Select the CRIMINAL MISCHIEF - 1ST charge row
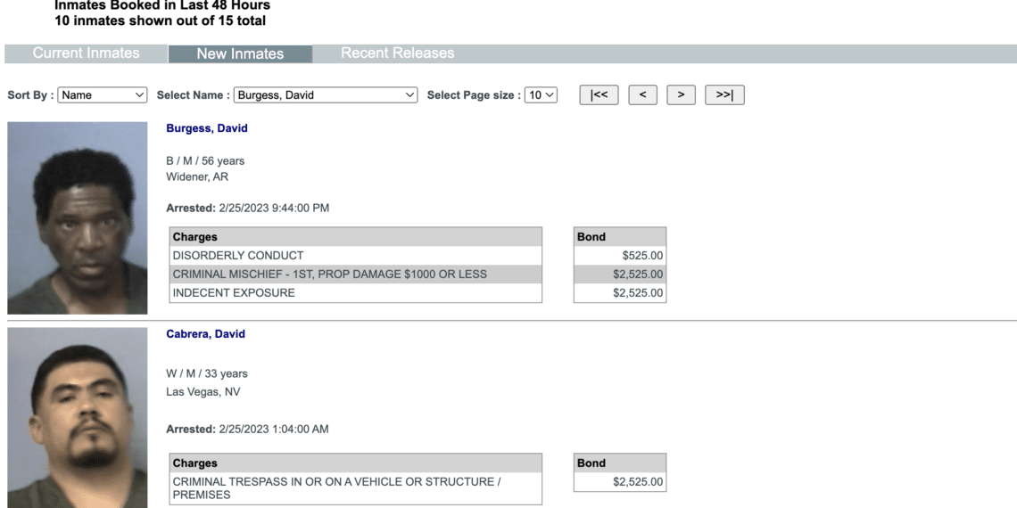The width and height of the screenshot is (1017, 508). (x=355, y=274)
